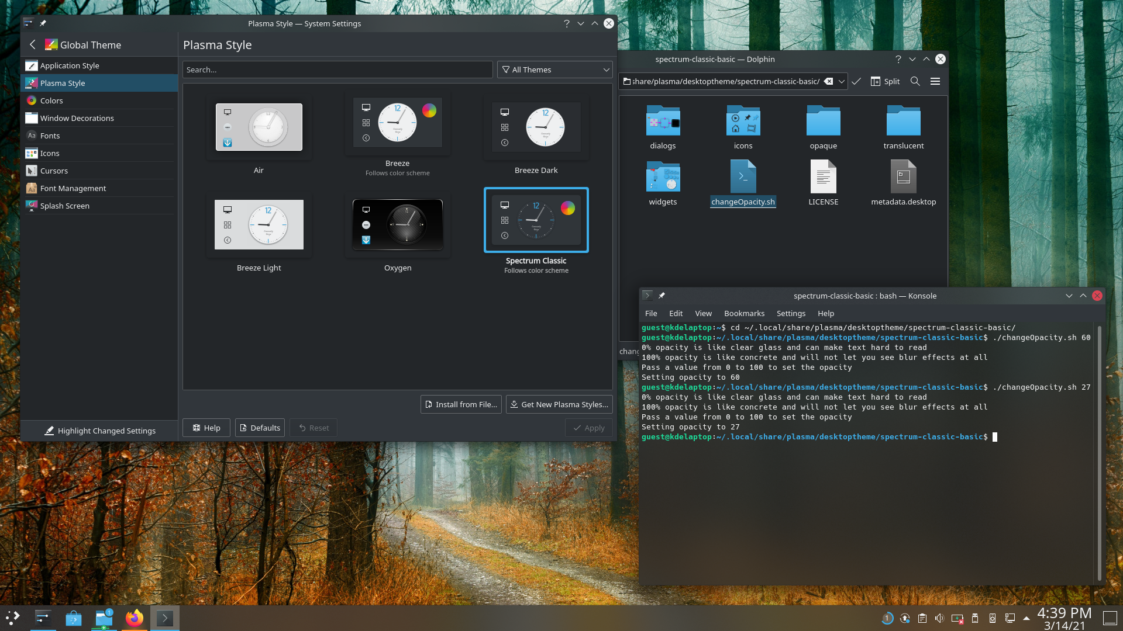The height and width of the screenshot is (631, 1123).
Task: Open Font Management settings
Action: [x=99, y=188]
